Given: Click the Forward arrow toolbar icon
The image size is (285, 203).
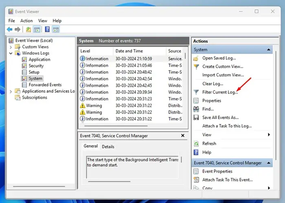Looking at the screenshot, I should [18, 29].
